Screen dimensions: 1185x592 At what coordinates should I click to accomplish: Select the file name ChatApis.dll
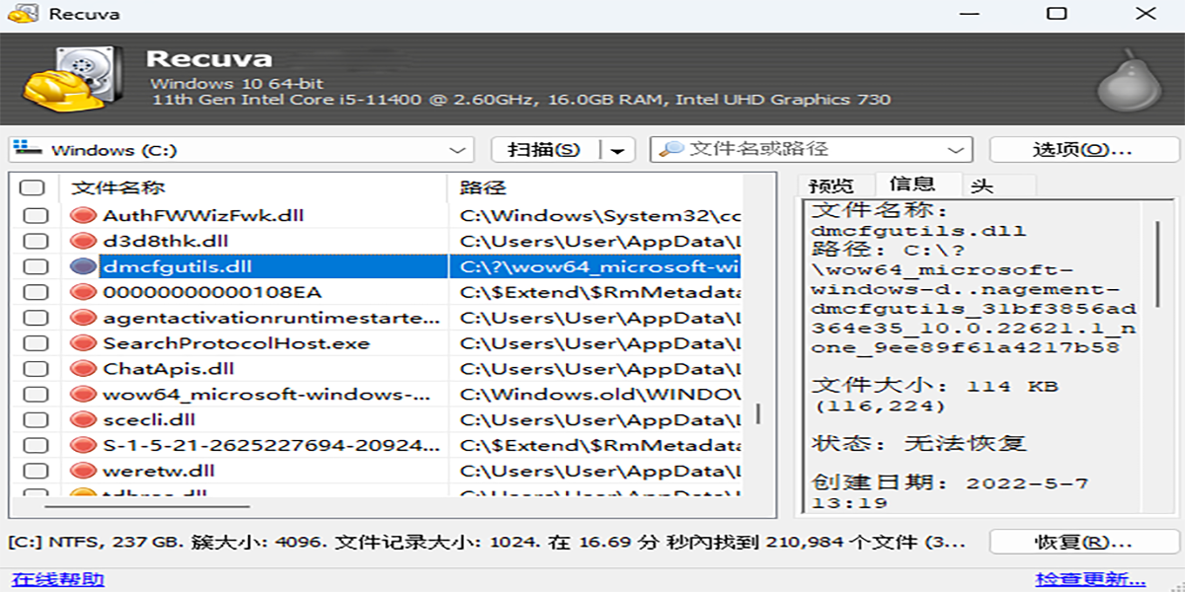(x=168, y=369)
